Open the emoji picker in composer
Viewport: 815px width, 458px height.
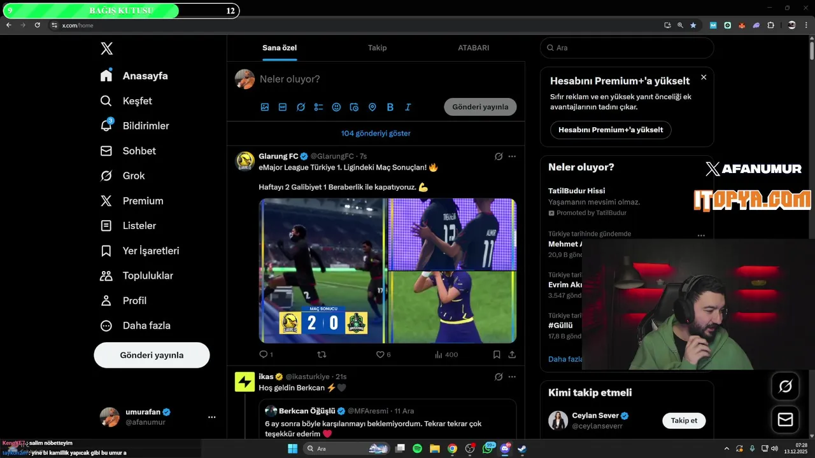tap(336, 107)
